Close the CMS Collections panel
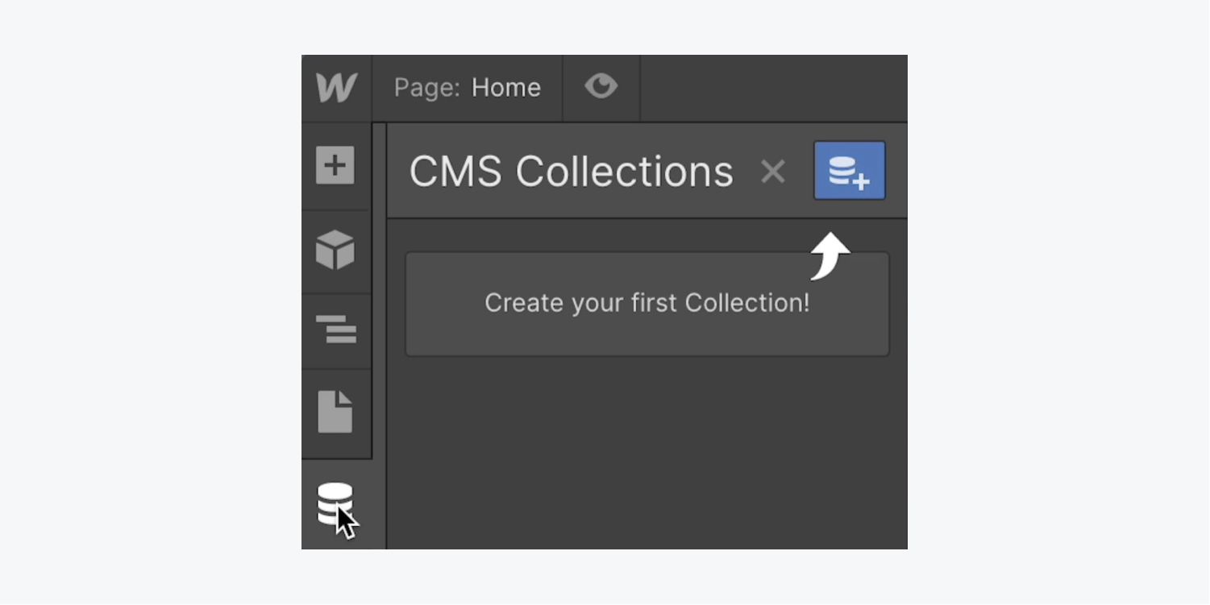 click(772, 172)
